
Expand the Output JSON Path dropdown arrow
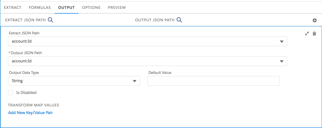pyautogui.click(x=281, y=61)
